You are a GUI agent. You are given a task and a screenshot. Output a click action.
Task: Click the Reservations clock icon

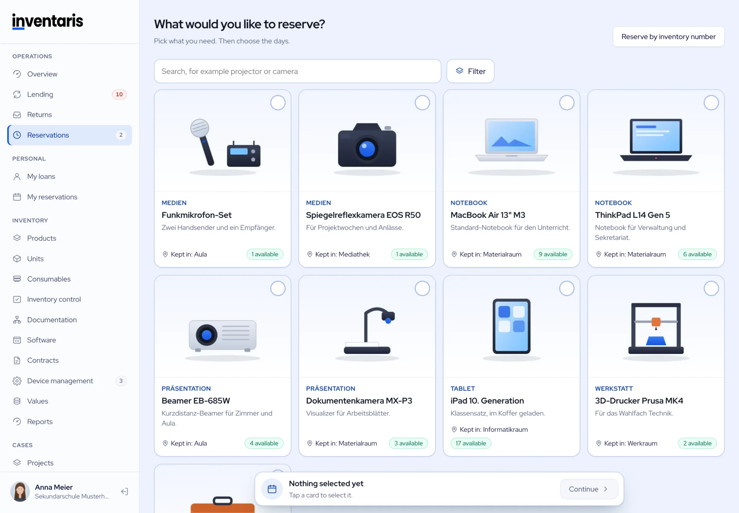click(x=17, y=135)
